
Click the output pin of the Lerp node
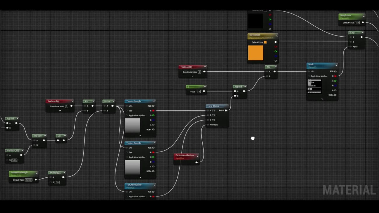362,37
